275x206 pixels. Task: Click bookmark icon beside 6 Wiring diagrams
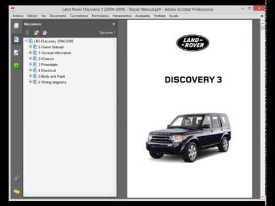pyautogui.click(x=35, y=82)
